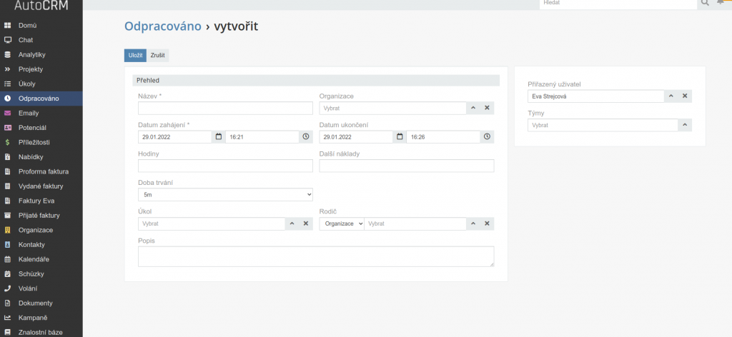The width and height of the screenshot is (732, 337).
Task: Click the Příležitosti dollar icon
Action: [7, 142]
